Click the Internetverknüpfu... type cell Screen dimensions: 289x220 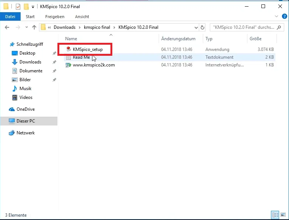pyautogui.click(x=225, y=65)
